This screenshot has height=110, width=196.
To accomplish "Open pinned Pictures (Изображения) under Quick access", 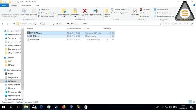I will tap(13, 46).
